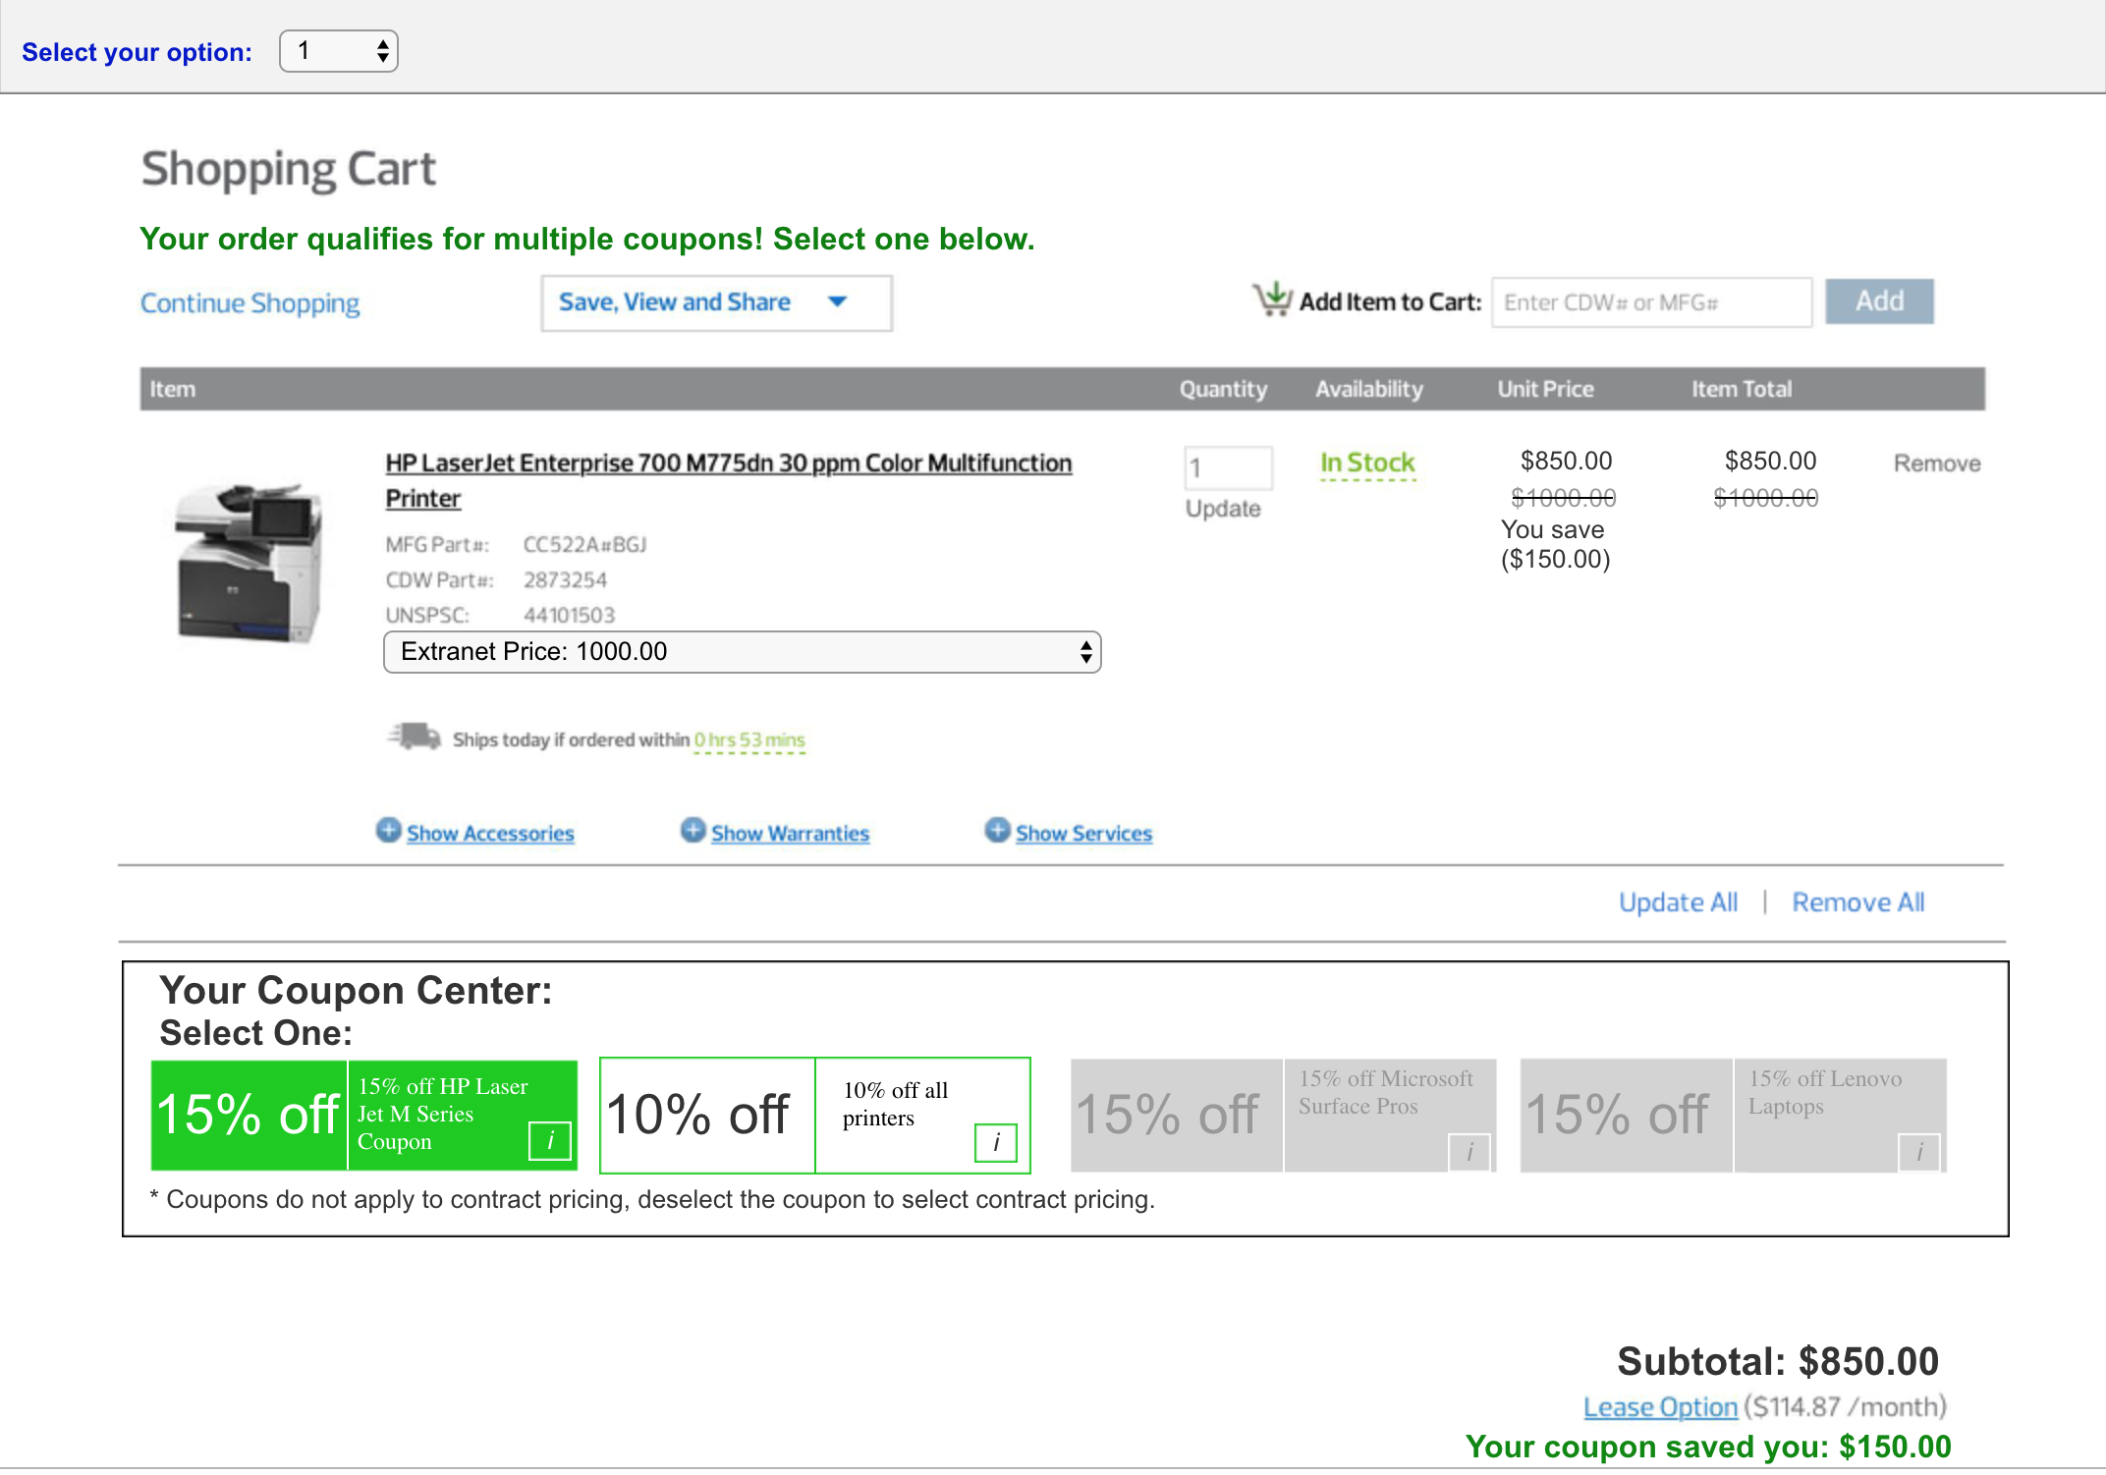Click the Enter CDW# or MFG# field
2106x1475 pixels.
(1651, 302)
